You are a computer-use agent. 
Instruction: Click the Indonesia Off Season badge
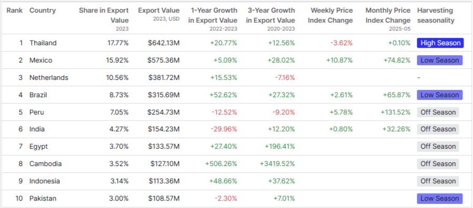(x=438, y=181)
